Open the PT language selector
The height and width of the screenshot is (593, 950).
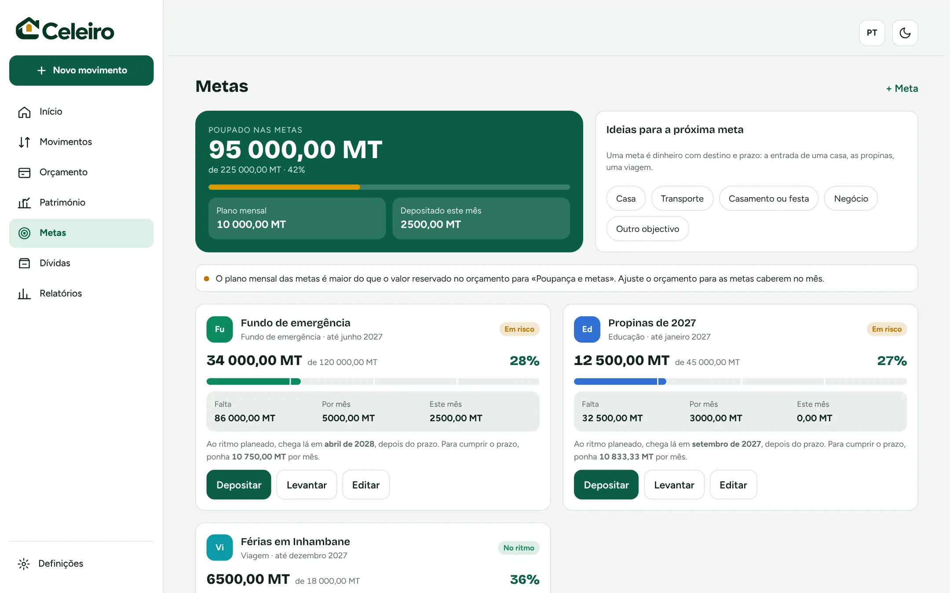click(x=872, y=33)
